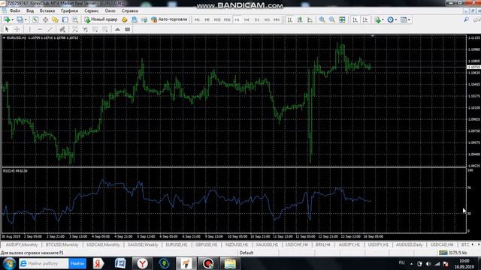Select the line chart type
Image resolution: width=481 pixels, height=270 pixels.
(x=310, y=19)
